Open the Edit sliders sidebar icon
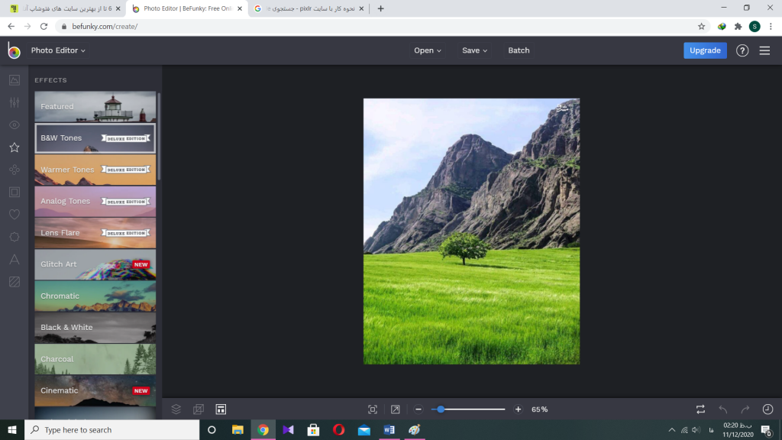 (15, 102)
